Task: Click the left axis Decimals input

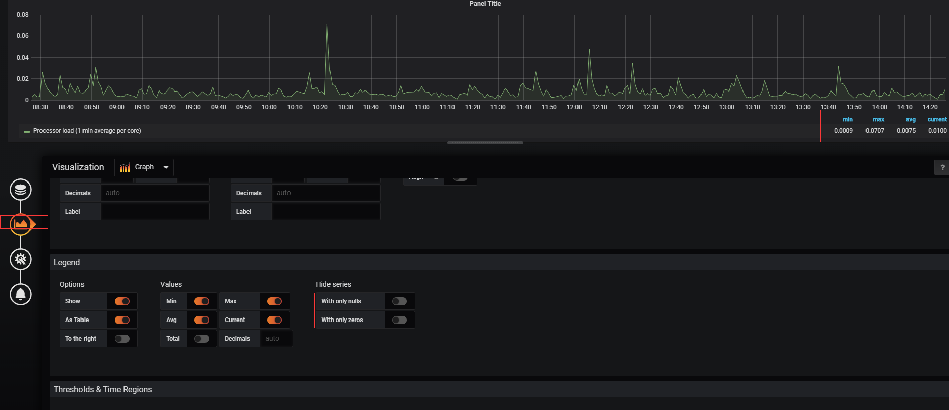Action: coord(155,193)
